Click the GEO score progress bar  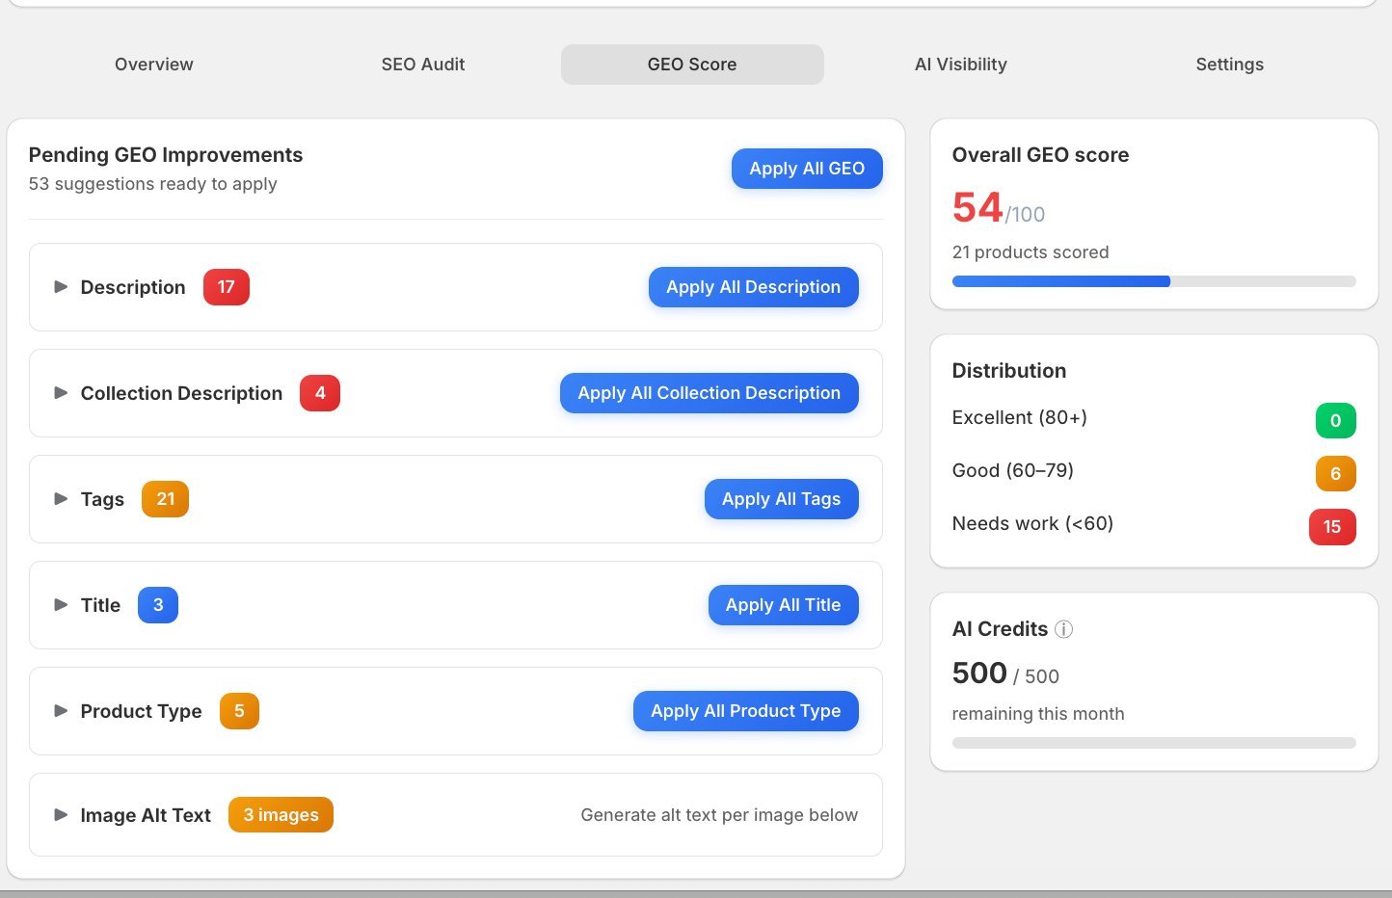point(1153,281)
